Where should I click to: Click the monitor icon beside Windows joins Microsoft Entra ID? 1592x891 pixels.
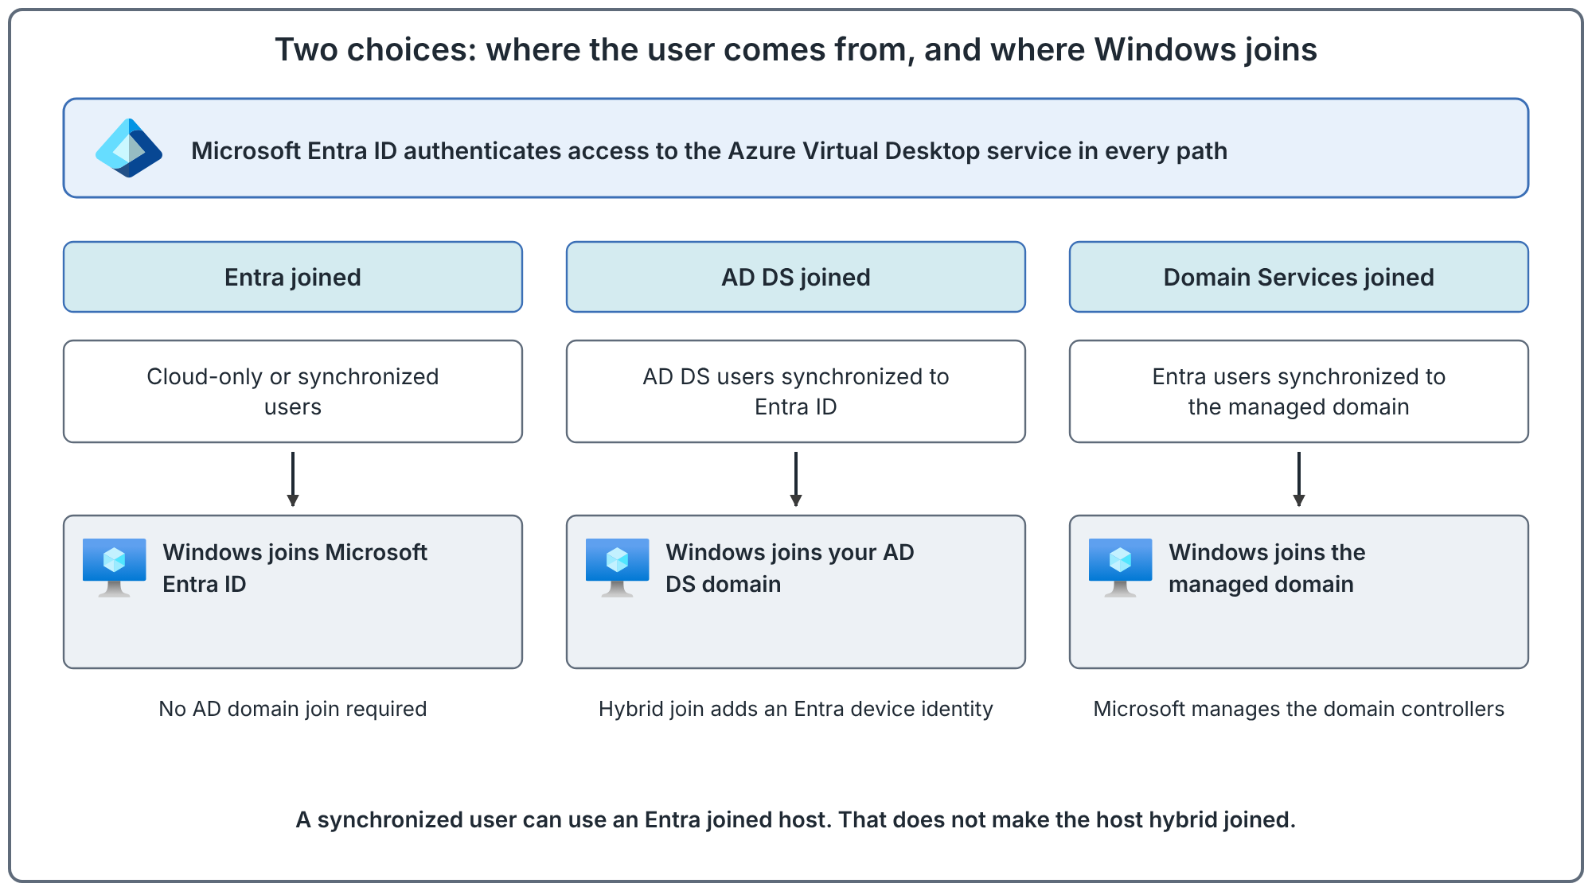(x=114, y=567)
